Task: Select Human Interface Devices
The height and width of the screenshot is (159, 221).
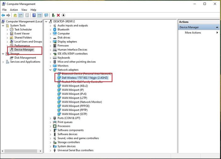Action: (72, 50)
